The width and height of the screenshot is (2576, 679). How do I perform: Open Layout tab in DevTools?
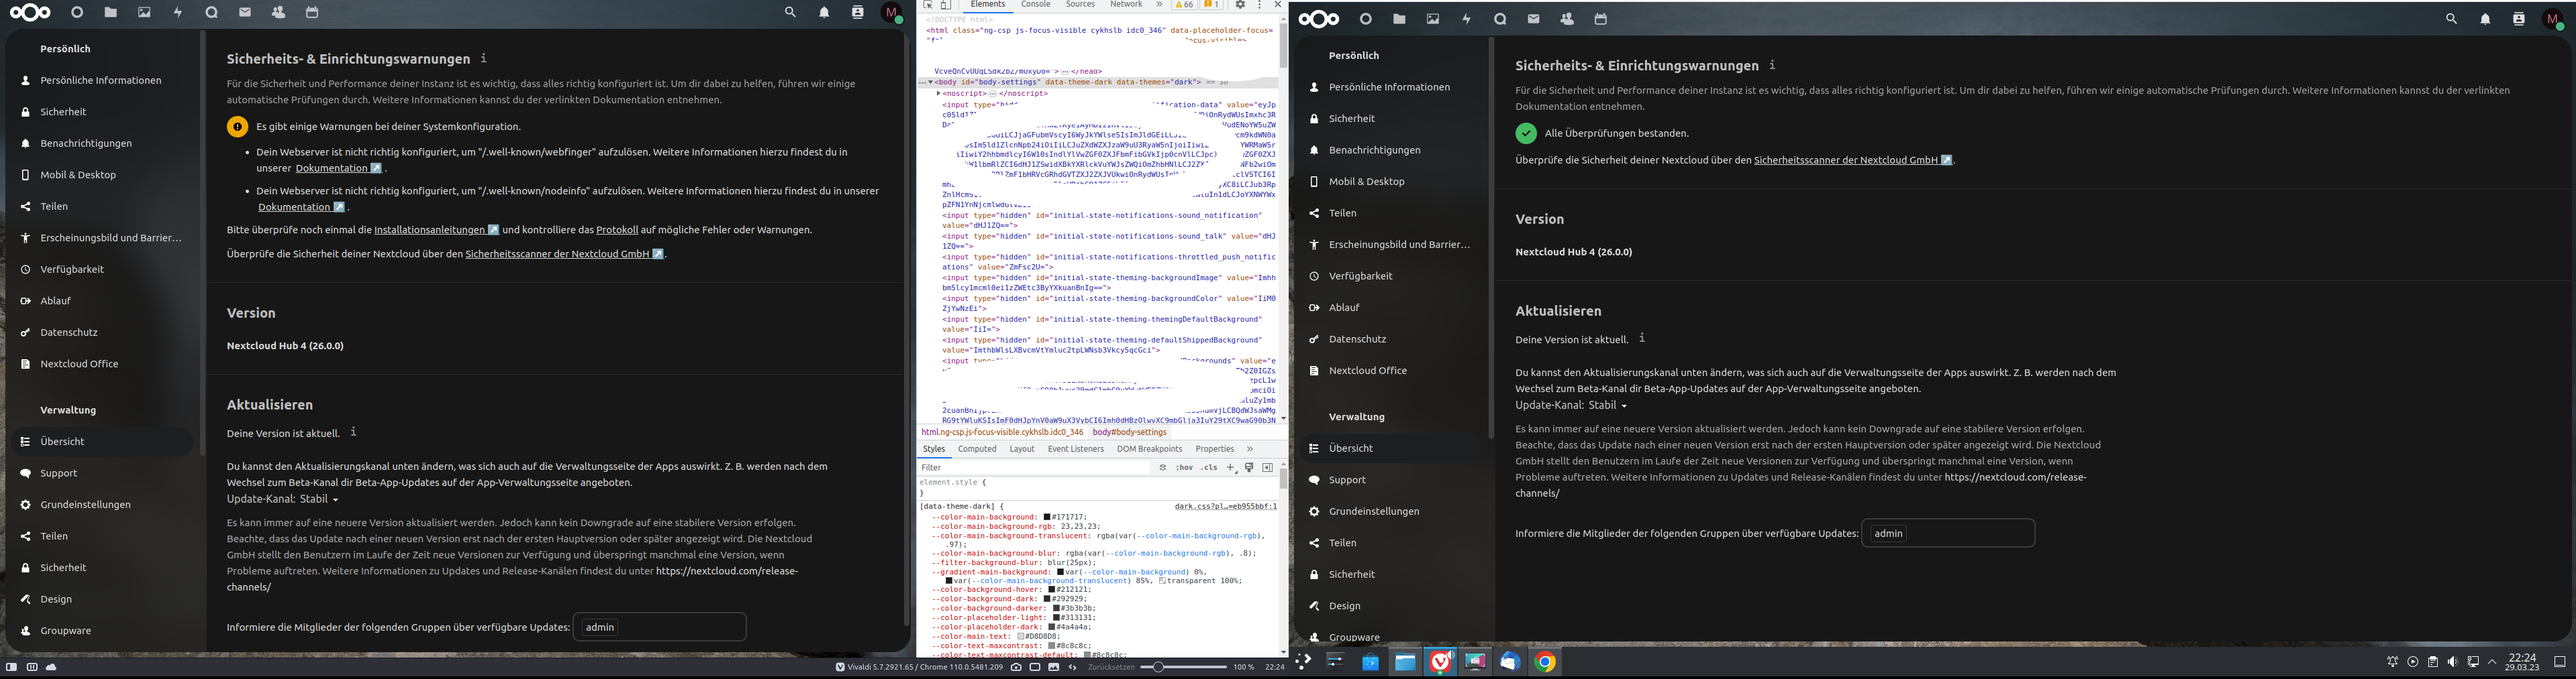click(x=1022, y=449)
